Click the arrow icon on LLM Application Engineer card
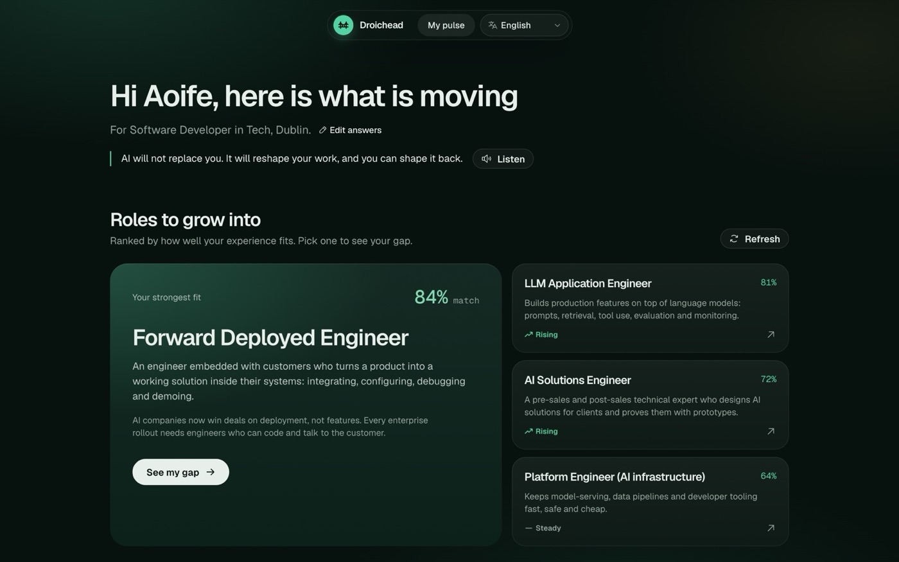Screen dimensions: 899x562 [771, 335]
